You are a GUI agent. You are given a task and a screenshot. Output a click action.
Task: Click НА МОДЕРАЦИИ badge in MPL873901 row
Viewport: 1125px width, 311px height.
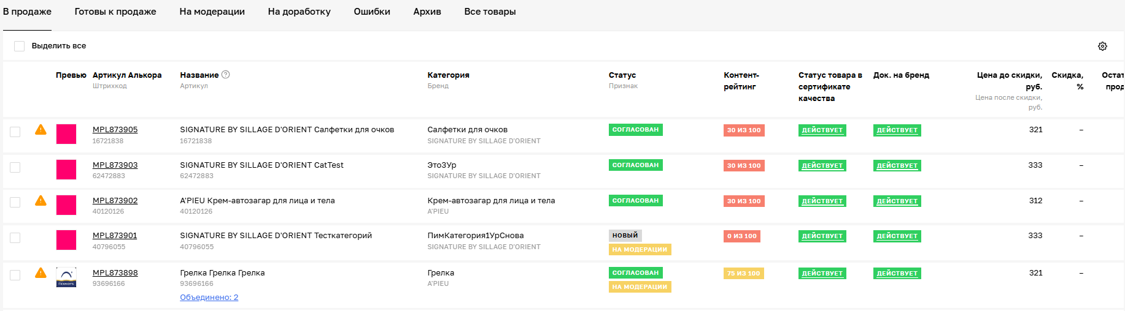pyautogui.click(x=640, y=249)
